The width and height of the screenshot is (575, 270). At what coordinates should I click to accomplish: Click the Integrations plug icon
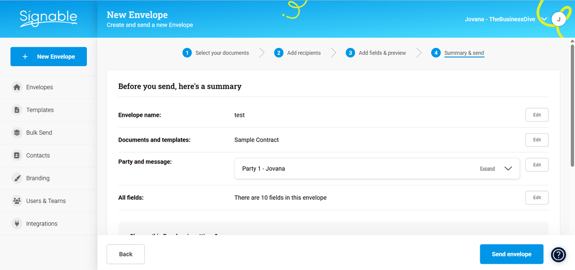coord(16,224)
